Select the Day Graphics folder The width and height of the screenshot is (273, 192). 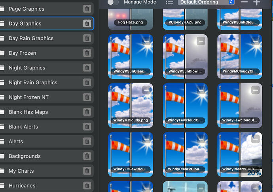[46, 23]
